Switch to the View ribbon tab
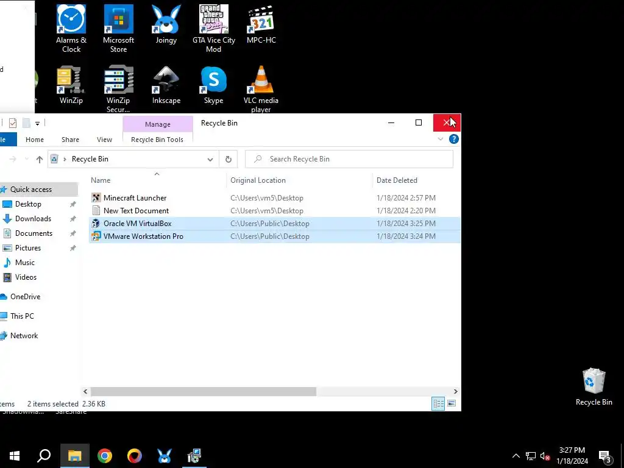Screen dimensions: 624x468 104,140
